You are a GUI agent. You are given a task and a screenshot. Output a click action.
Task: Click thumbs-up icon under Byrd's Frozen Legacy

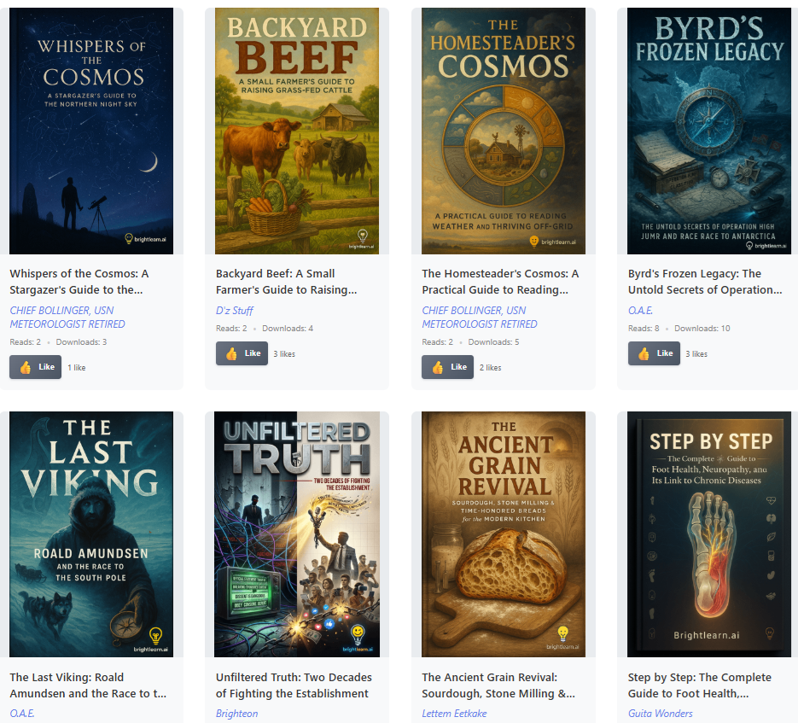pyautogui.click(x=644, y=353)
